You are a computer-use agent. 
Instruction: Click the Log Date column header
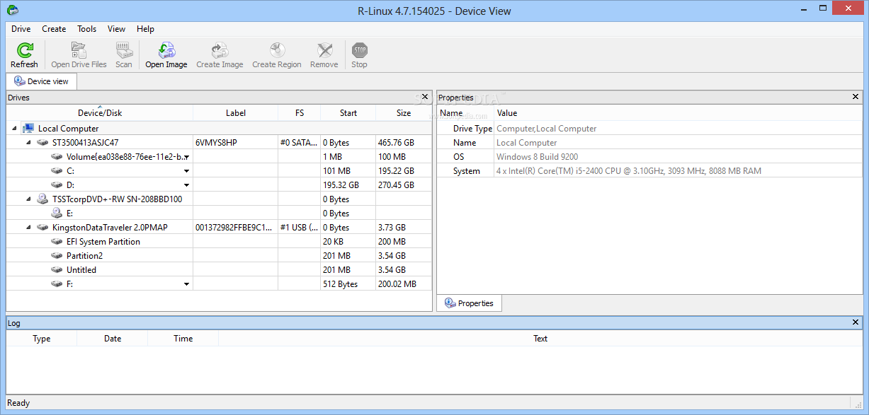point(113,339)
